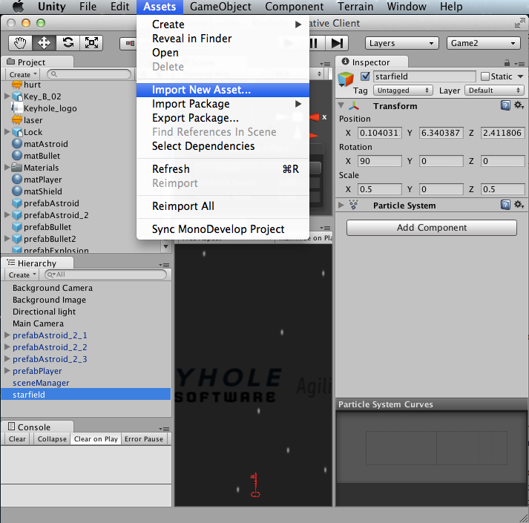Select the Move tool in toolbar
The width and height of the screenshot is (529, 523).
click(x=44, y=42)
